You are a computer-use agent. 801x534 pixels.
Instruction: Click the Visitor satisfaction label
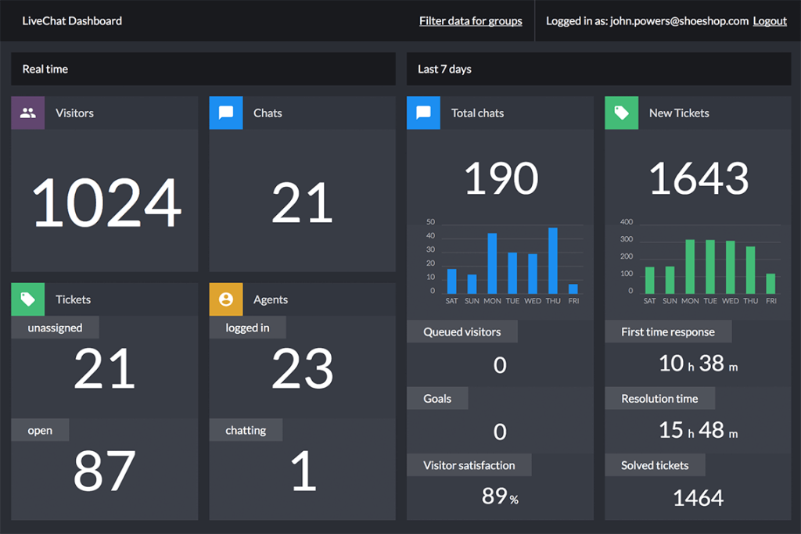tap(469, 465)
